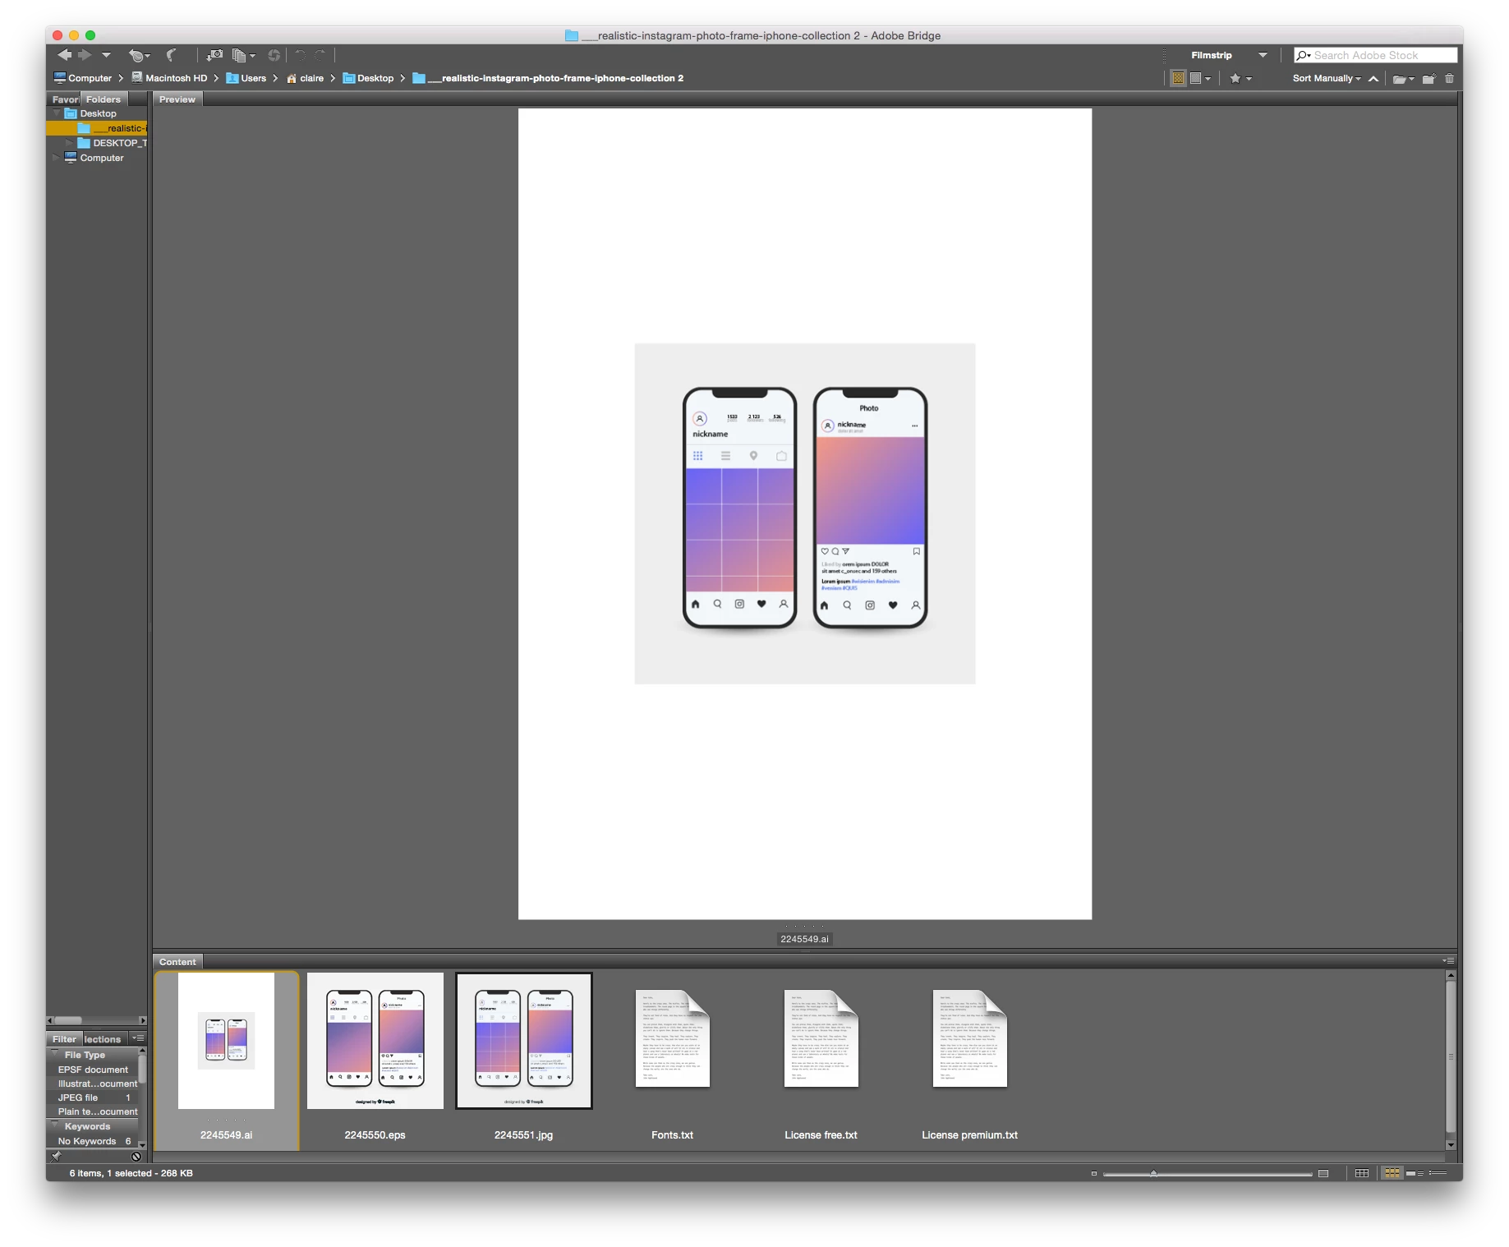Click the thumbnail quality options icon
The width and height of the screenshot is (1509, 1247).
[x=1197, y=78]
